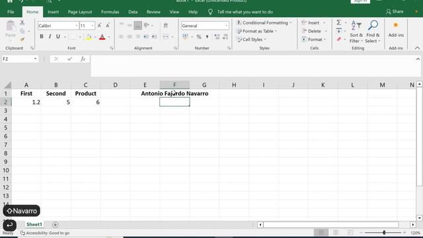Click the Cut scissors icon

pyautogui.click(x=22, y=23)
